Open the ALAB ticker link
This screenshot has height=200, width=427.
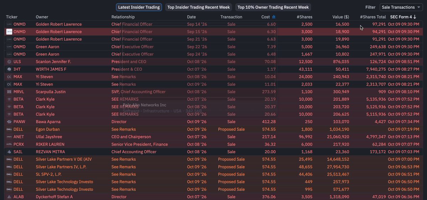click(19, 197)
